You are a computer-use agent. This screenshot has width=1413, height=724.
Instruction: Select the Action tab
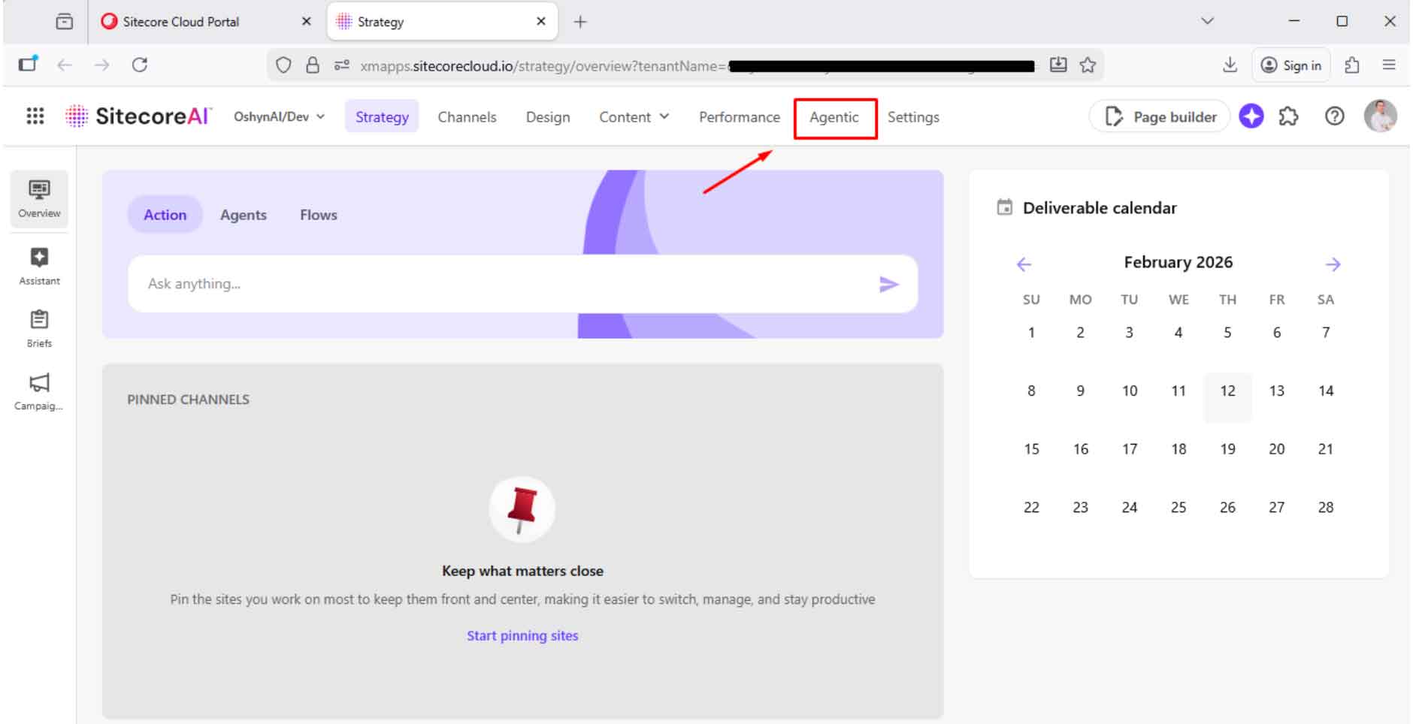point(165,215)
